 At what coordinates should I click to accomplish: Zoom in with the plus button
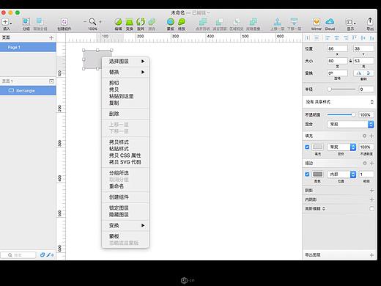[100, 22]
